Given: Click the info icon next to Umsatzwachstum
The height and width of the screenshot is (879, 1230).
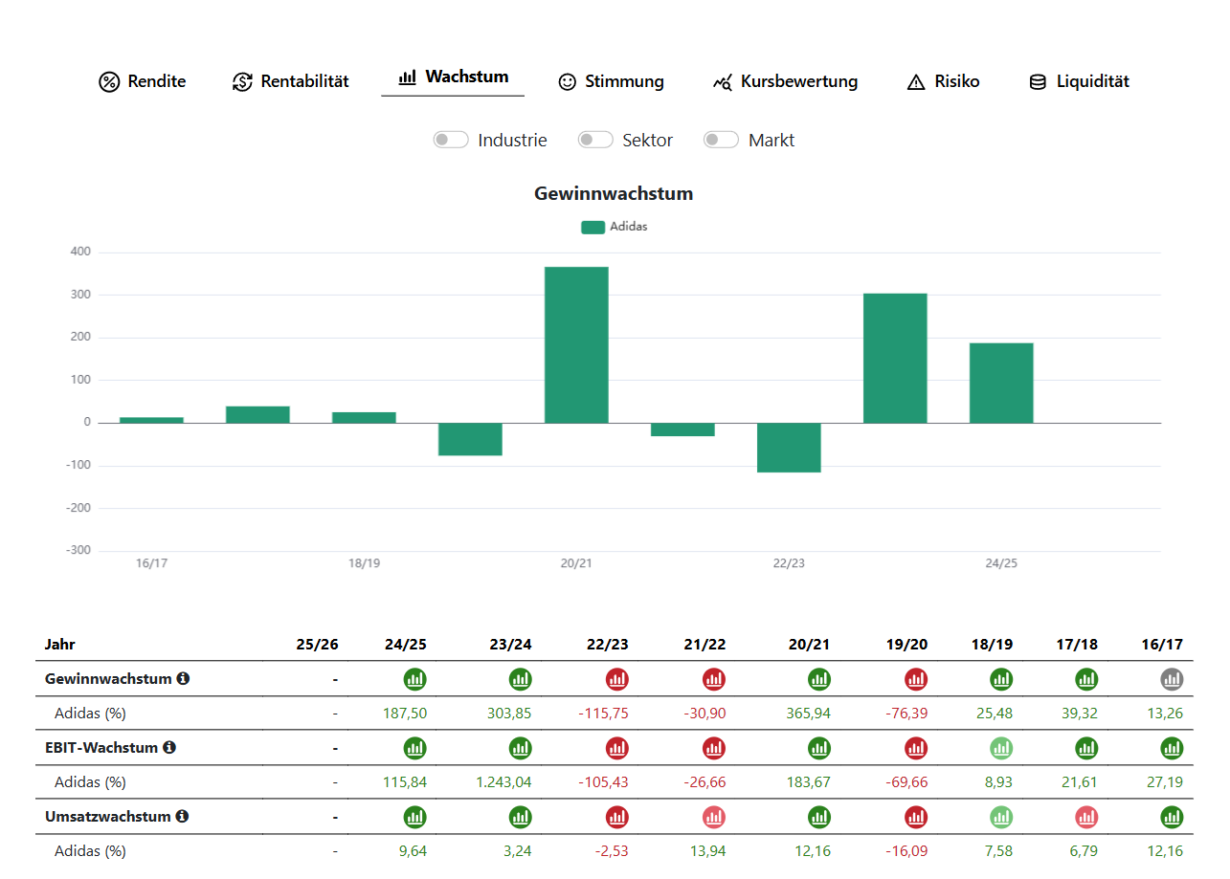Looking at the screenshot, I should point(182,816).
